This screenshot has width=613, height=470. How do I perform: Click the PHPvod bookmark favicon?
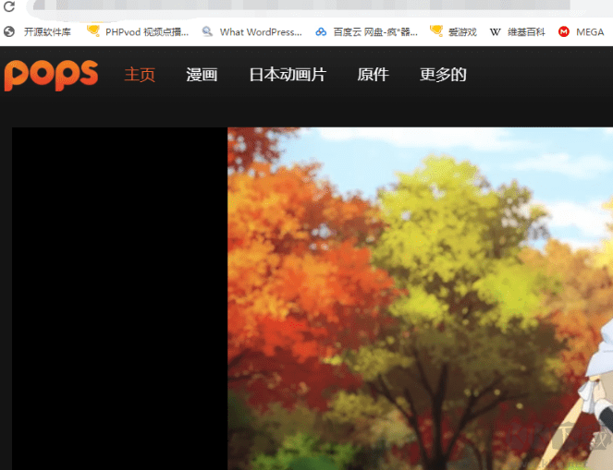[x=93, y=30]
